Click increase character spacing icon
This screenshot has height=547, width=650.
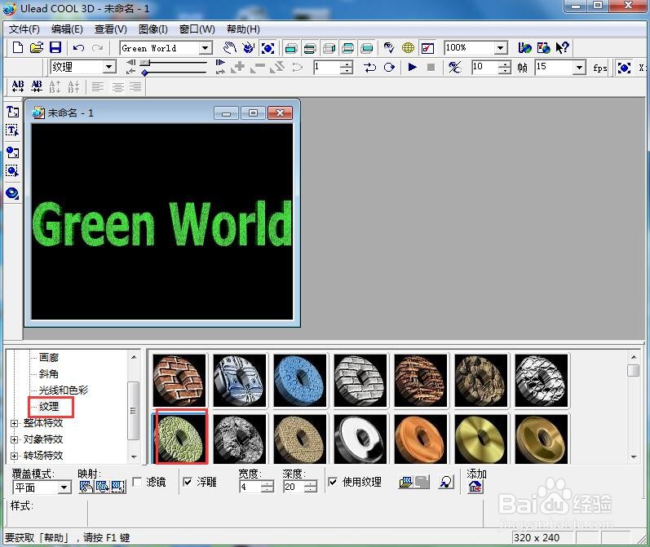(x=17, y=86)
